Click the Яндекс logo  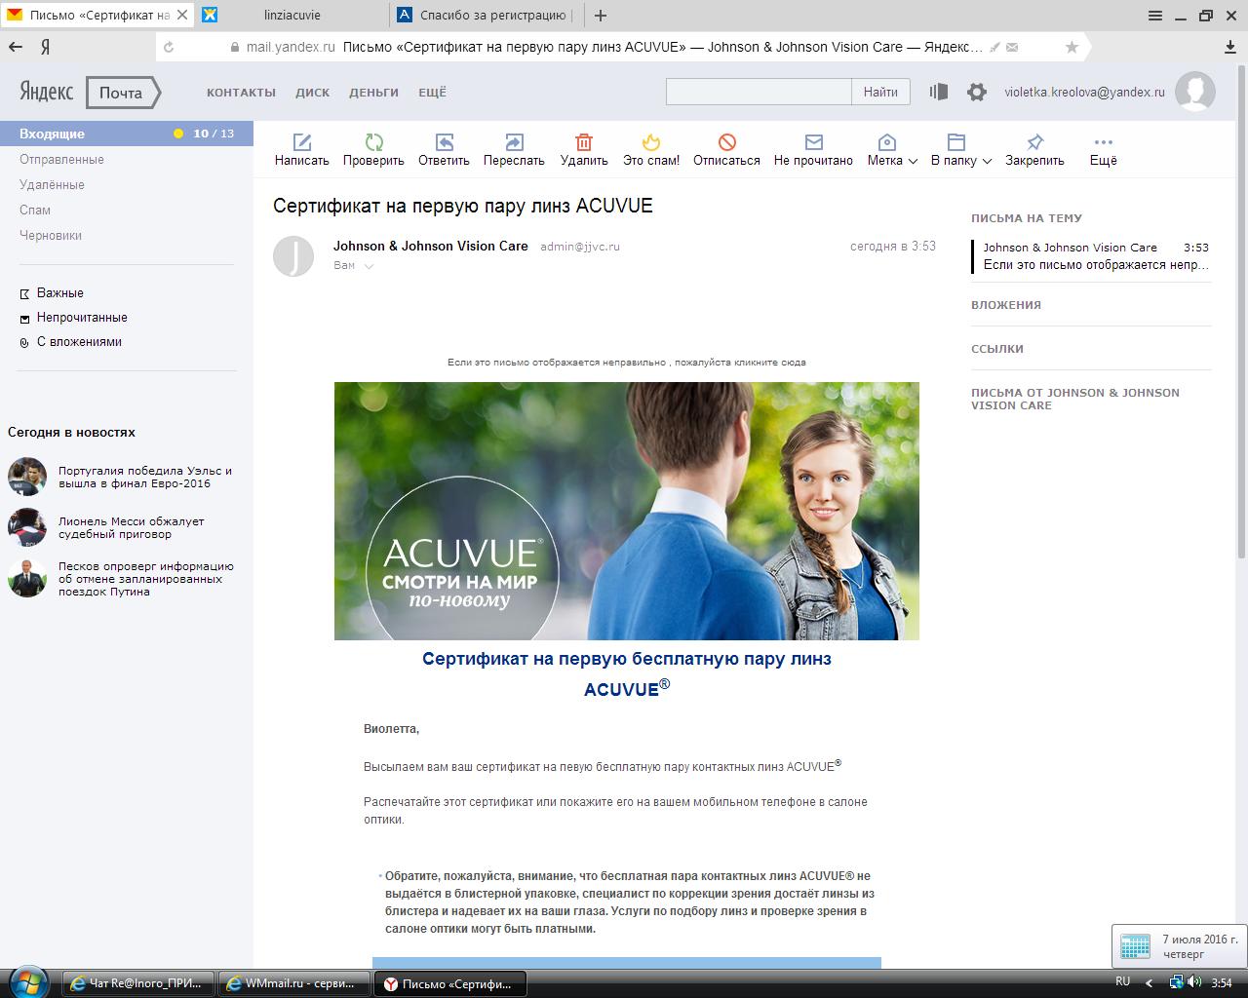[x=46, y=93]
